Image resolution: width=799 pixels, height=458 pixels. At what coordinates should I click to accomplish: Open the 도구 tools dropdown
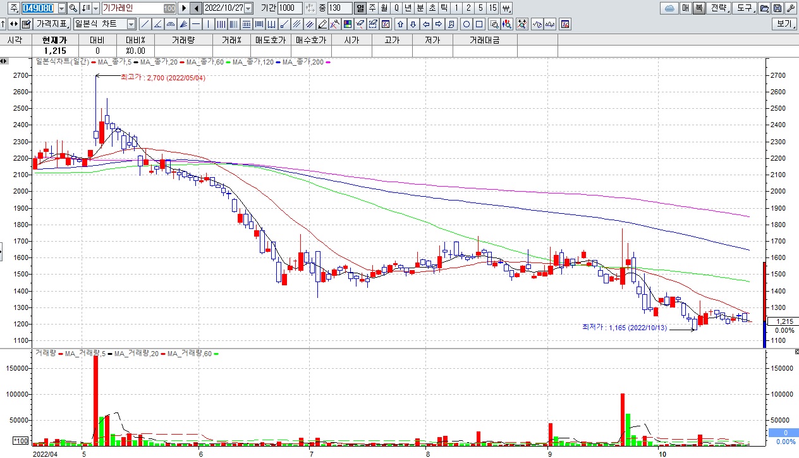tap(744, 8)
